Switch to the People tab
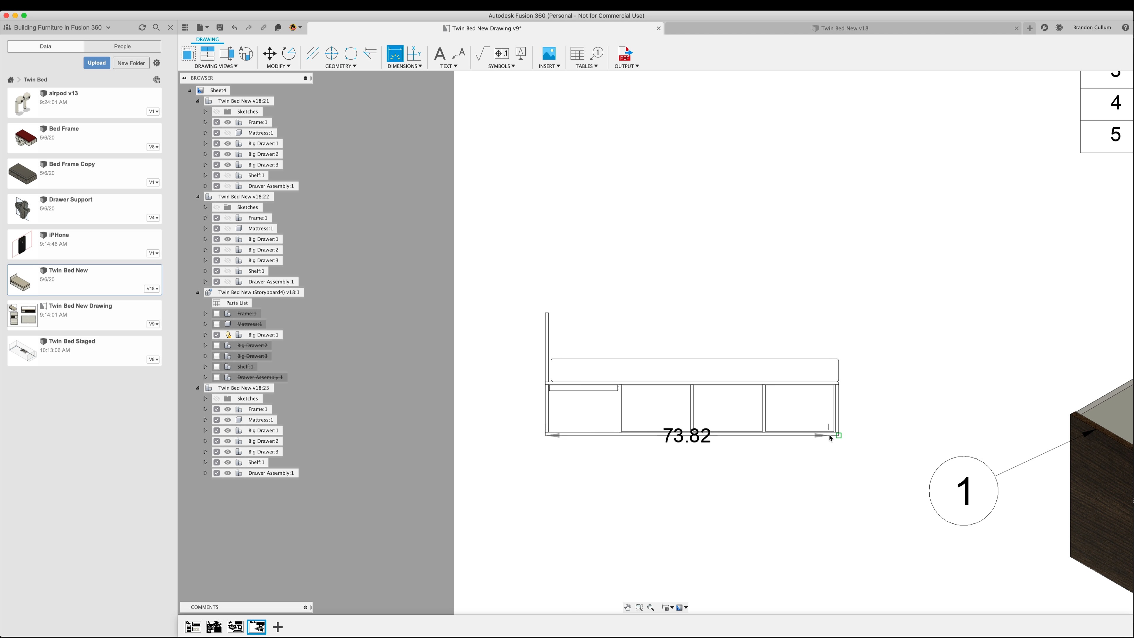Image resolution: width=1134 pixels, height=638 pixels. click(x=122, y=46)
